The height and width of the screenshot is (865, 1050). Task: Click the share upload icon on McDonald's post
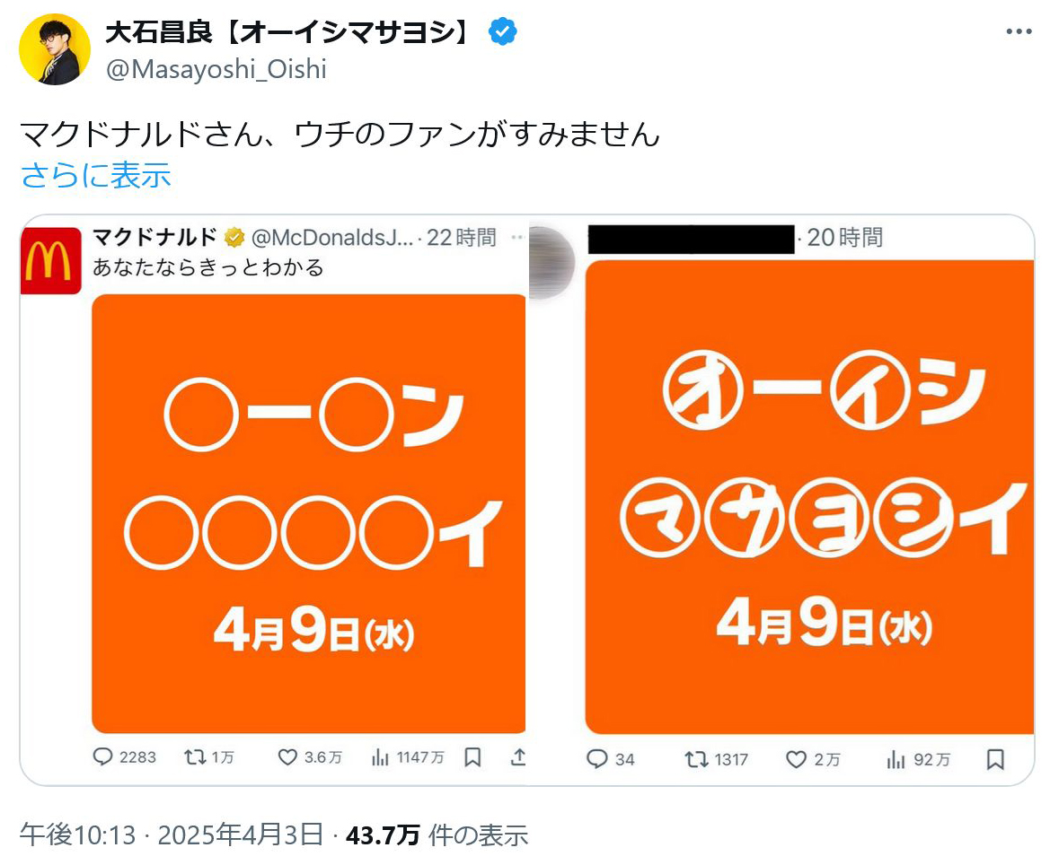[x=517, y=756]
